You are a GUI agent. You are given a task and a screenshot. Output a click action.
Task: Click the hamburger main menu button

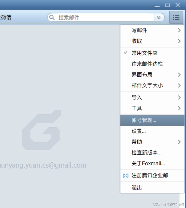click(176, 17)
